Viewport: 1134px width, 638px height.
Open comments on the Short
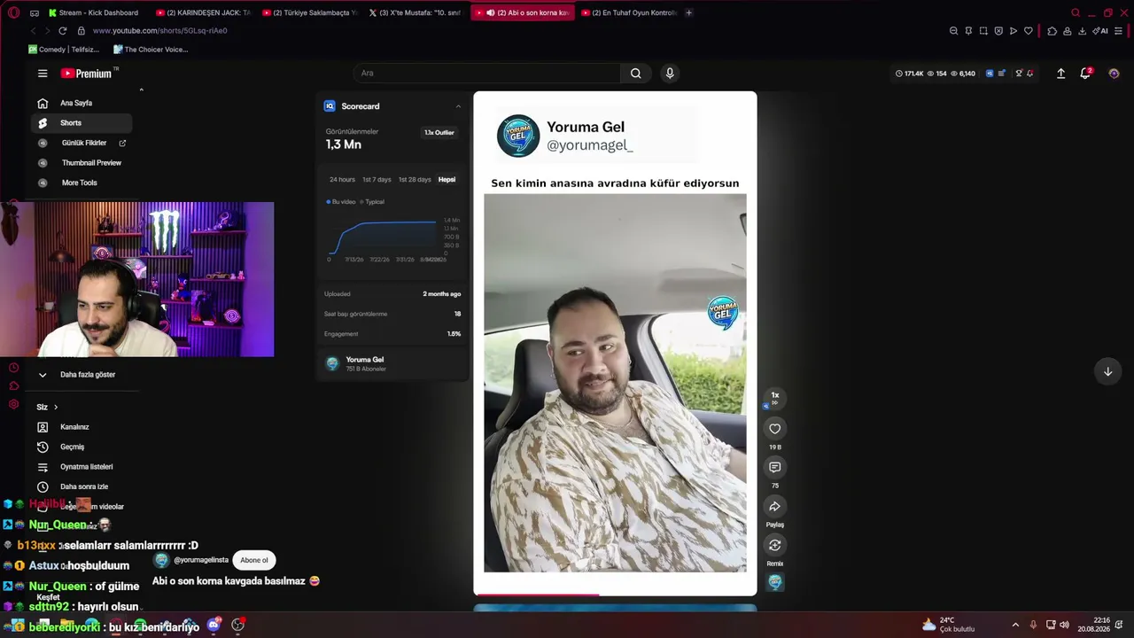coord(775,467)
